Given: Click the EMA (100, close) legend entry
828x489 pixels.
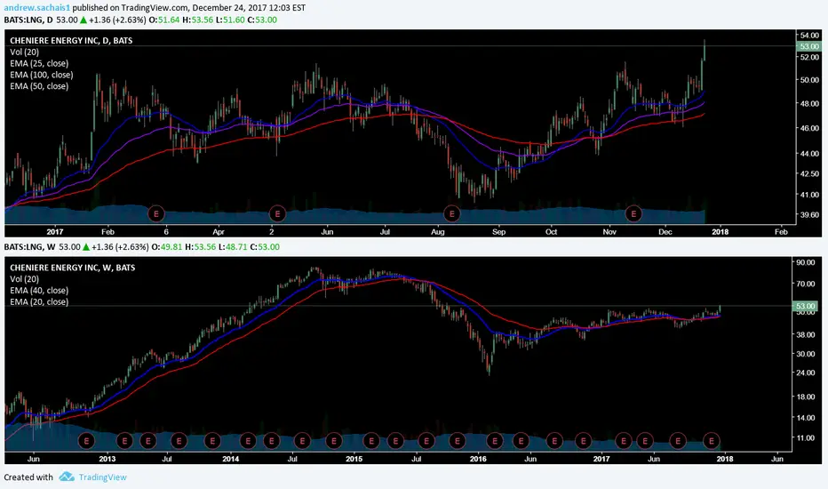Looking at the screenshot, I should [x=42, y=75].
